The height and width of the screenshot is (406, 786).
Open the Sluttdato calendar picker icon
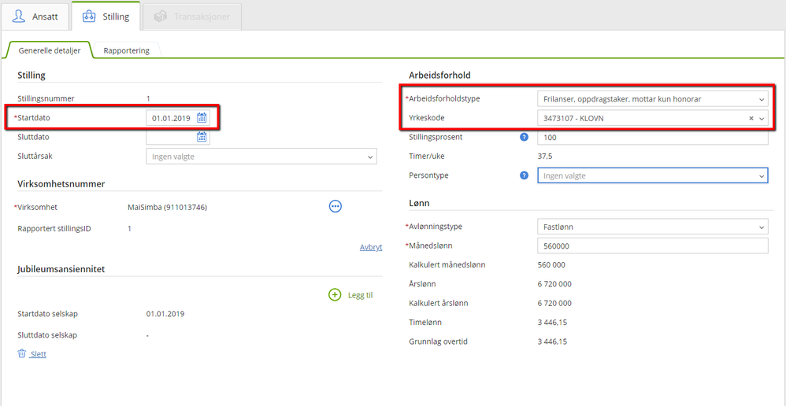[x=202, y=137]
